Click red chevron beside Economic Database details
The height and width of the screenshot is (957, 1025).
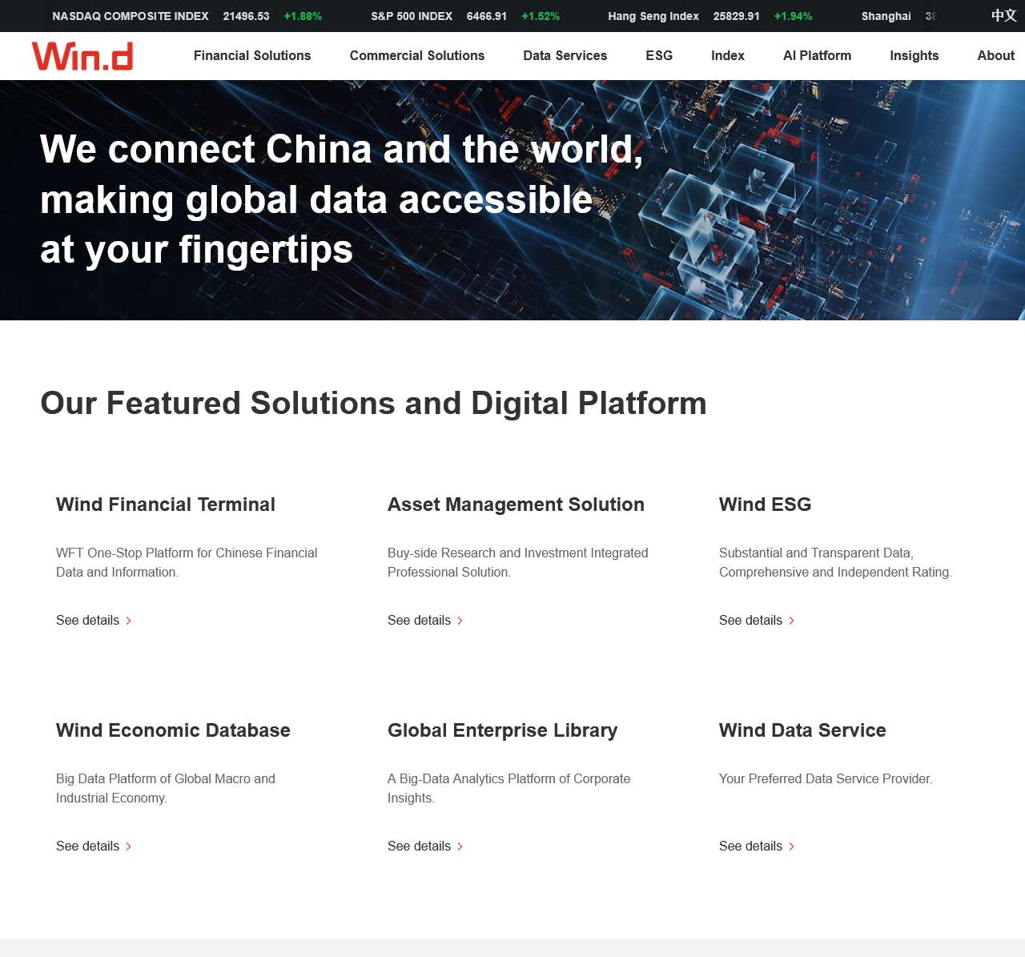click(128, 846)
